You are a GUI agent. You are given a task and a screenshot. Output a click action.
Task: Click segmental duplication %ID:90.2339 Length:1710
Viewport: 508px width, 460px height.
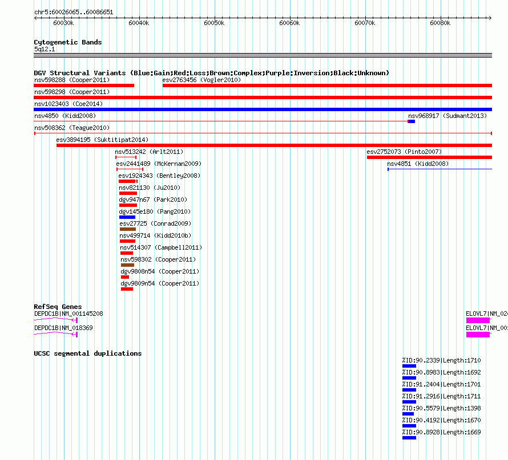point(442,360)
